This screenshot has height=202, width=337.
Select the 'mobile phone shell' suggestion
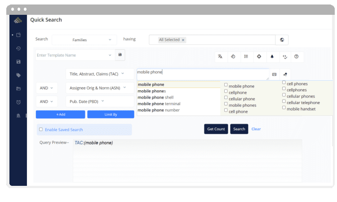pyautogui.click(x=179, y=97)
